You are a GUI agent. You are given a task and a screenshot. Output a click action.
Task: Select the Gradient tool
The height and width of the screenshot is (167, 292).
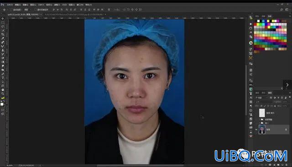tap(3, 62)
